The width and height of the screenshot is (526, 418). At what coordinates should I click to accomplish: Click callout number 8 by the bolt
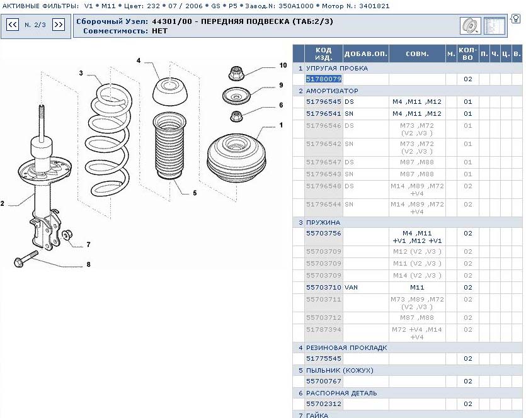click(88, 264)
